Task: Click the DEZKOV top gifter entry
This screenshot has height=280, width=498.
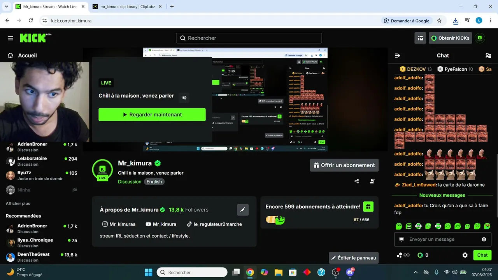Action: point(416,69)
